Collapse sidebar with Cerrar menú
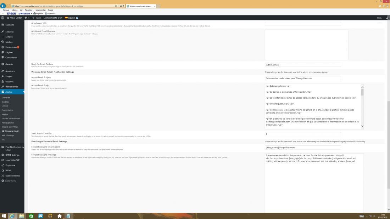 10,181
